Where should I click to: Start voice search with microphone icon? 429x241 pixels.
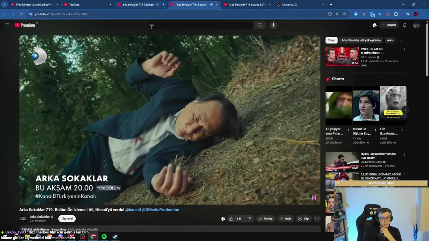[273, 25]
